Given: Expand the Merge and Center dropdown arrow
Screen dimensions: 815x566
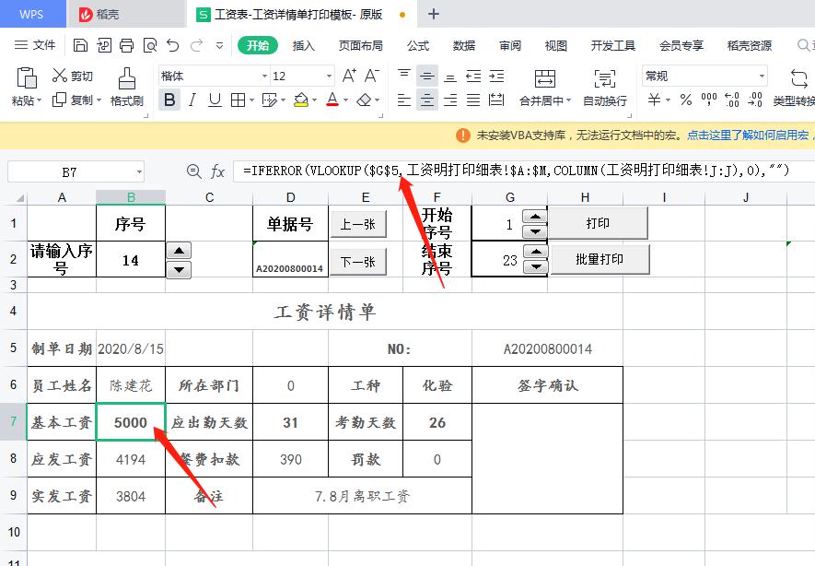Looking at the screenshot, I should click(568, 100).
